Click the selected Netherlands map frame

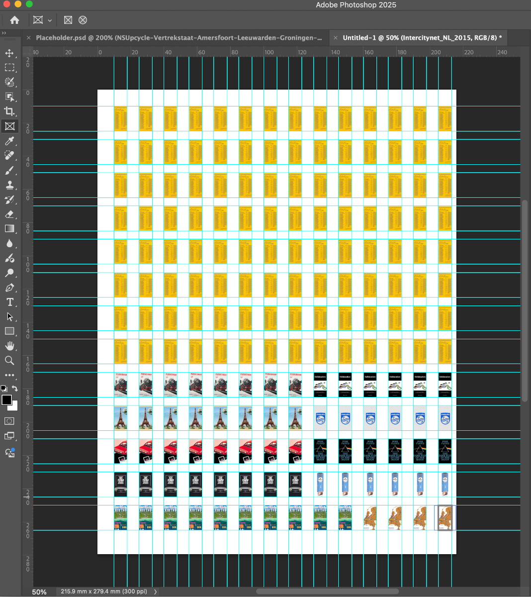tap(445, 518)
